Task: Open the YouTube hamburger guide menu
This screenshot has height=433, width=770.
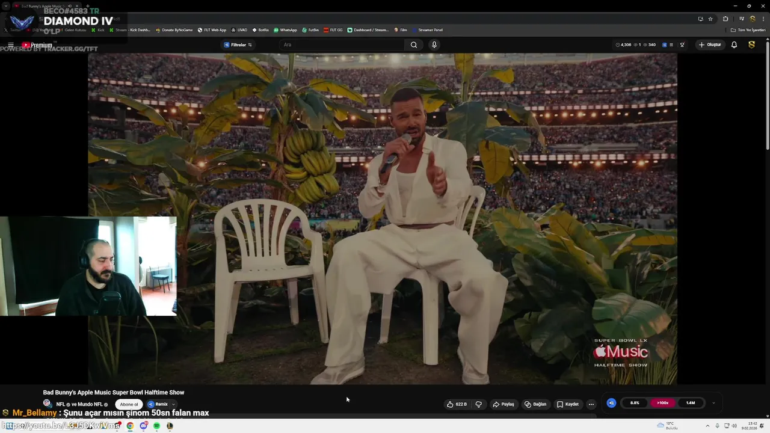Action: click(10, 45)
